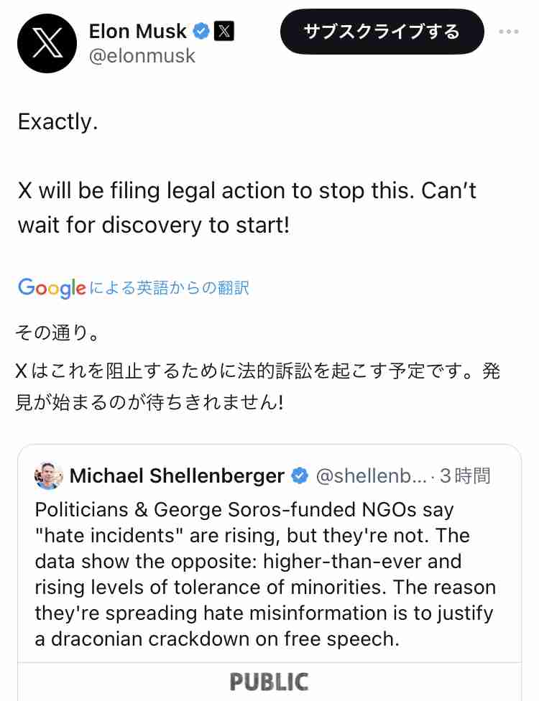Click the X affiliation badge next to name
This screenshot has width=539, height=701.
[224, 32]
